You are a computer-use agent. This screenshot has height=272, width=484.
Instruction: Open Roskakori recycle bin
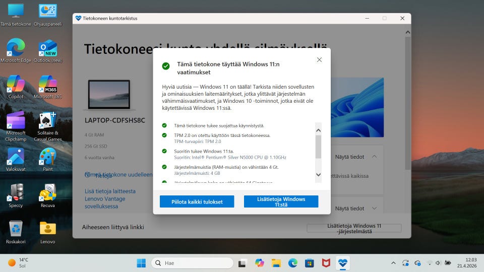click(x=16, y=232)
